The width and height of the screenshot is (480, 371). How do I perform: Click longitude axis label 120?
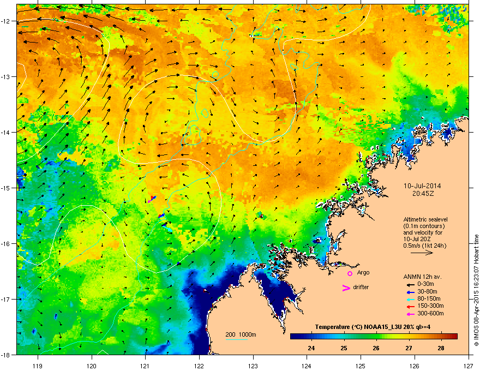point(92,366)
